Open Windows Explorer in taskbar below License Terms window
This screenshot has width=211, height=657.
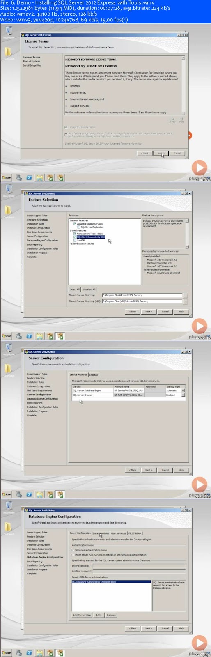(40, 178)
